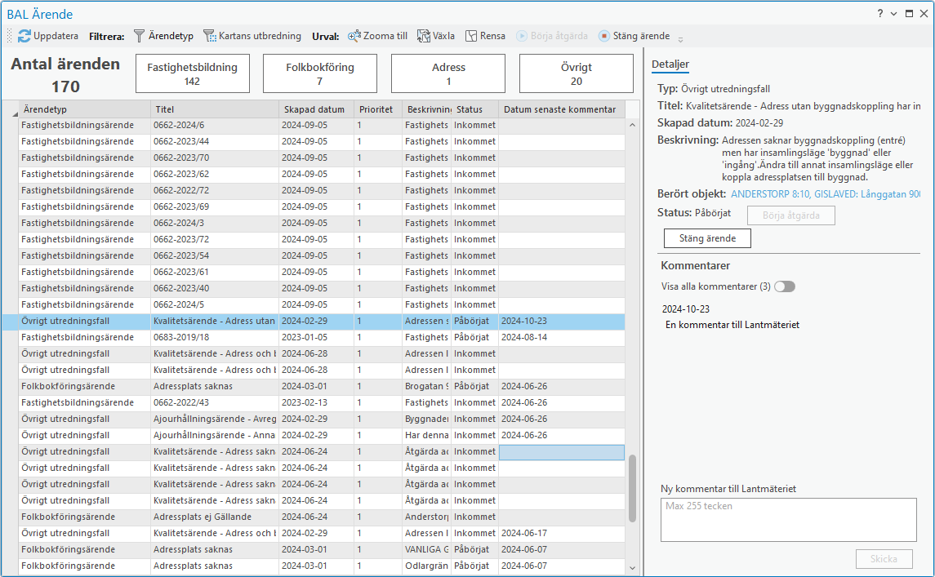
Task: Open the help question mark icon
Action: click(880, 14)
